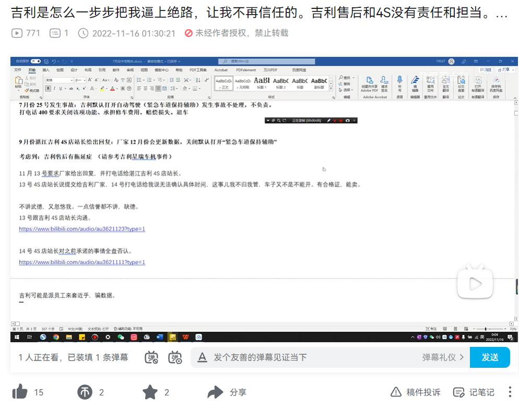The width and height of the screenshot is (519, 409).
Task: Click 记笔记 take notes button
Action: [474, 392]
